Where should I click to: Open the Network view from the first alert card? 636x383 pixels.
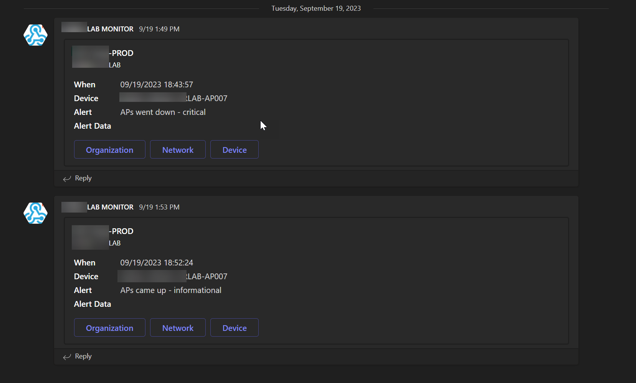[178, 149]
